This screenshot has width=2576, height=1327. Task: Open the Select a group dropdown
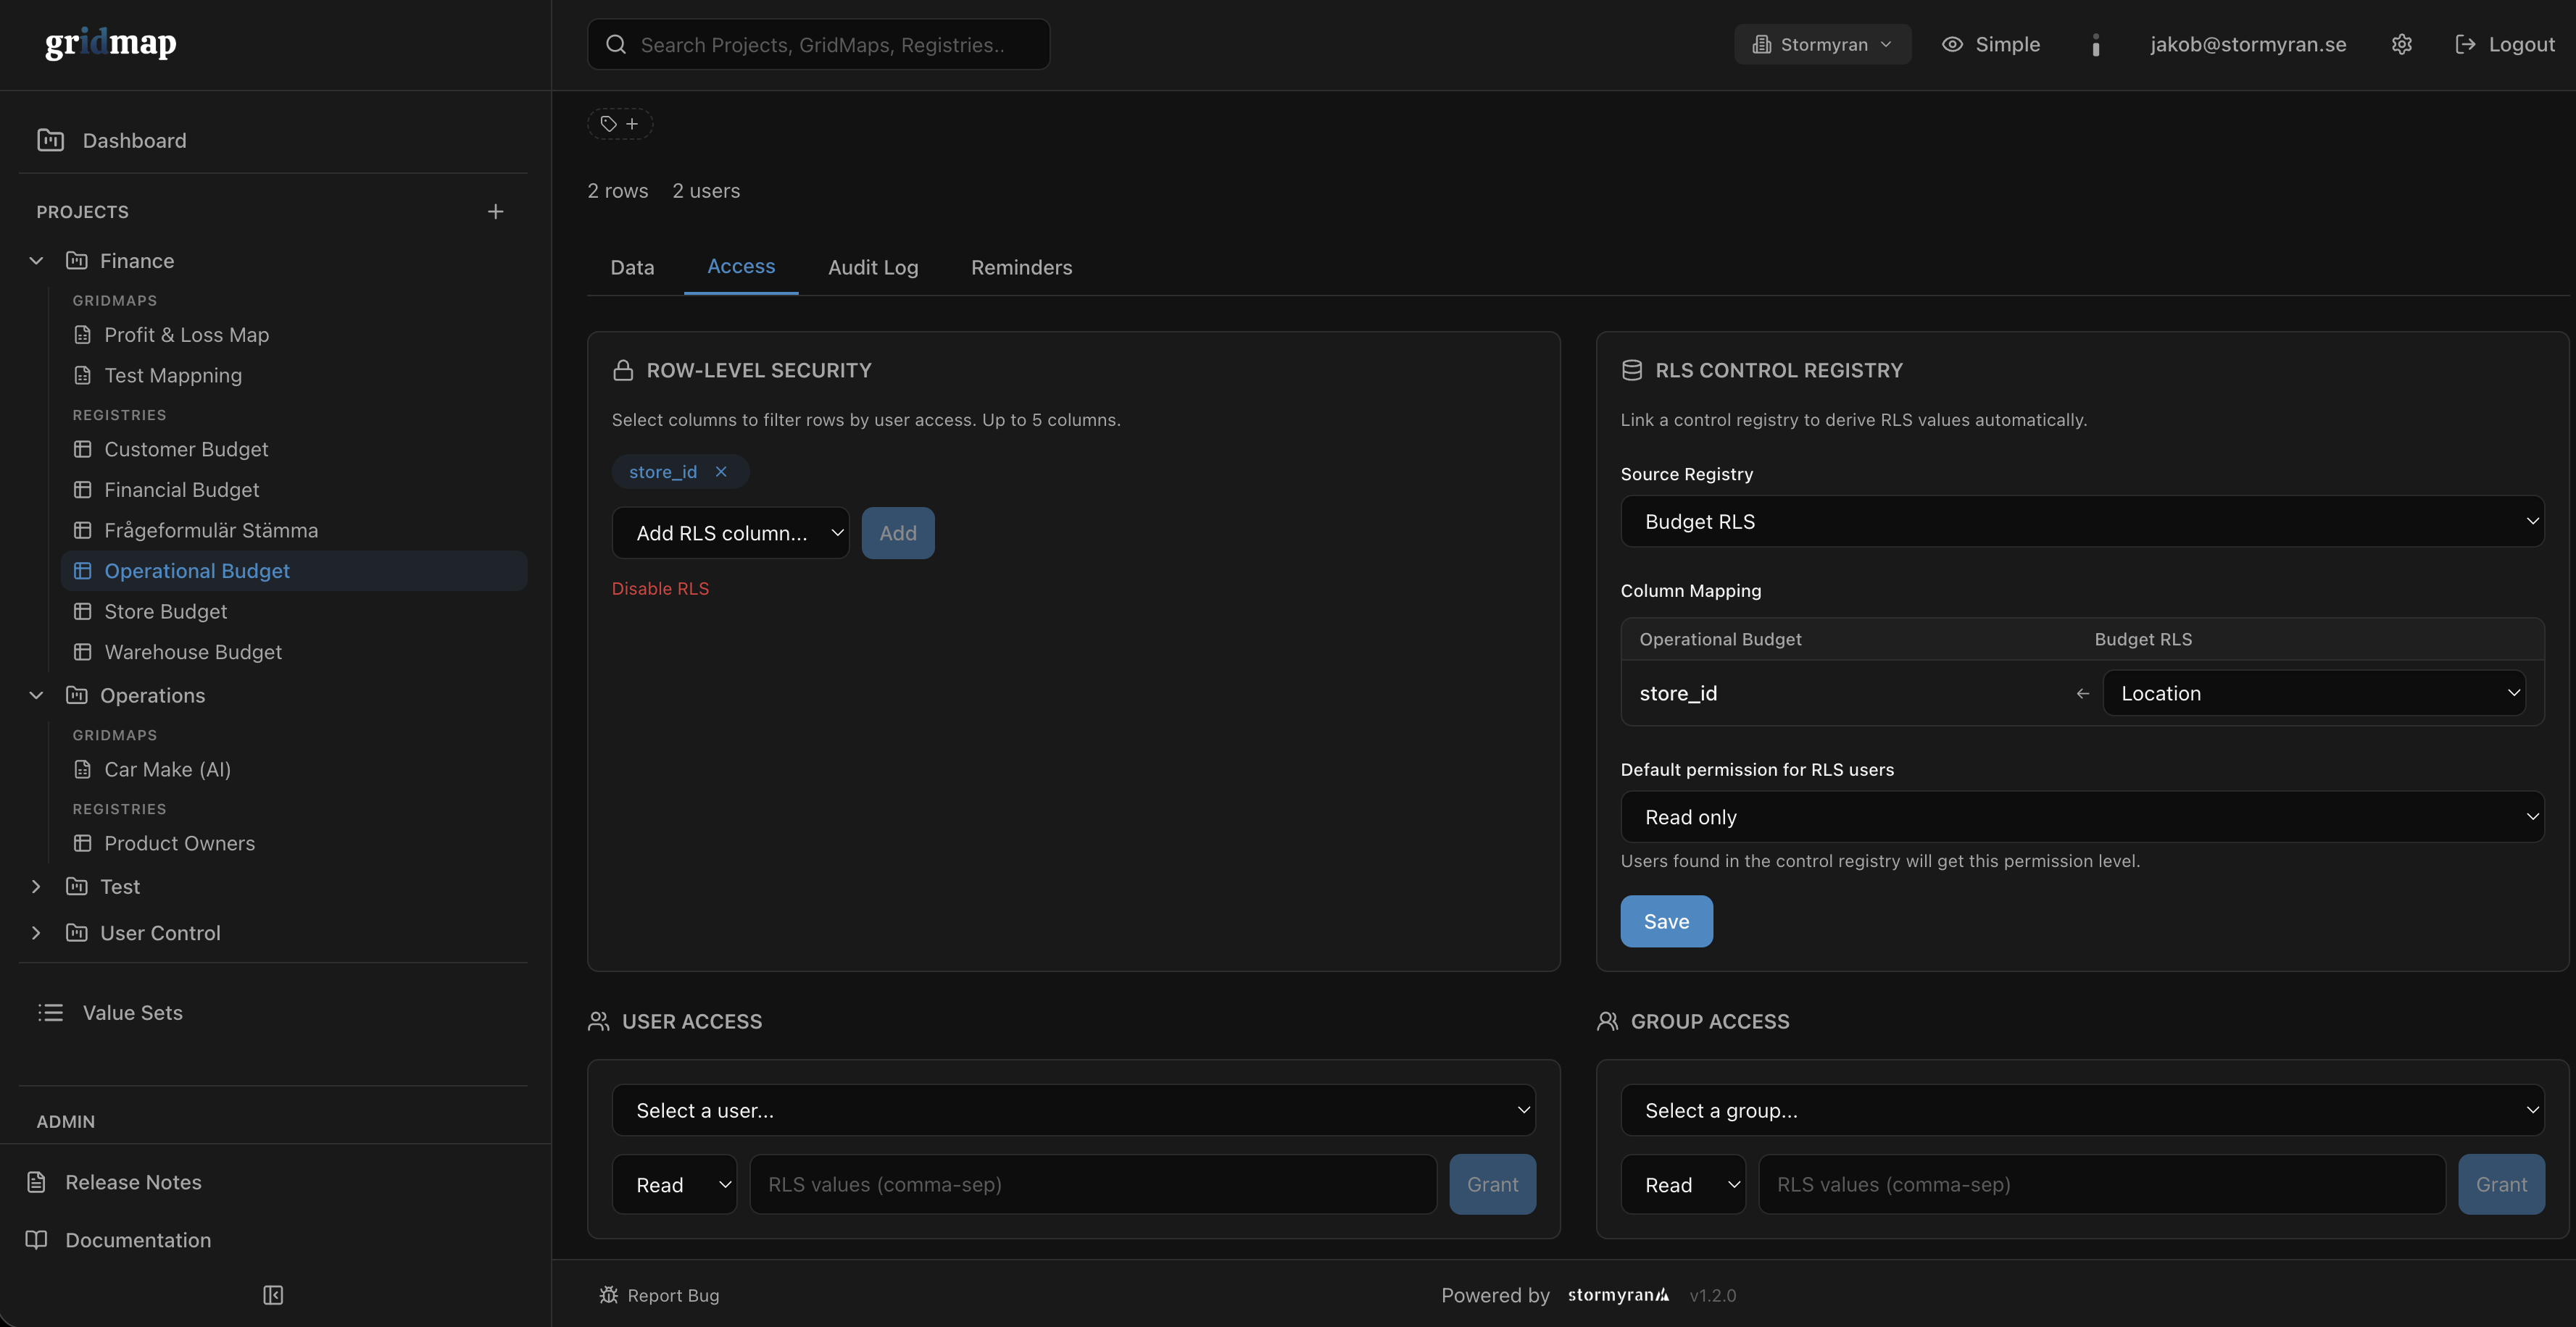click(x=2082, y=1110)
